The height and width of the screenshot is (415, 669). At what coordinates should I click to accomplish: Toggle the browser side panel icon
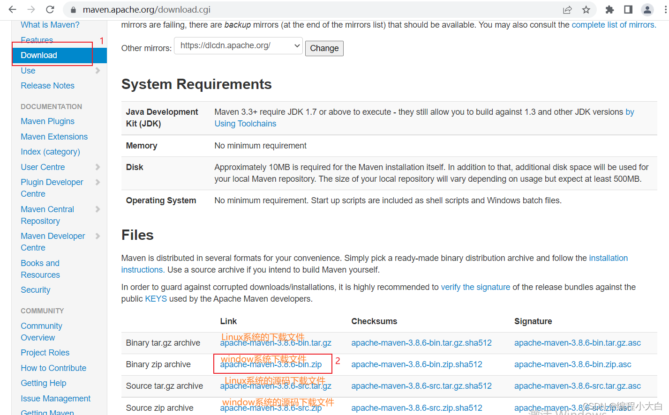(628, 9)
